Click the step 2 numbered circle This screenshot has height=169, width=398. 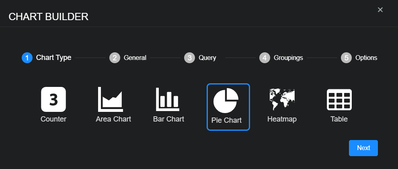click(x=115, y=58)
